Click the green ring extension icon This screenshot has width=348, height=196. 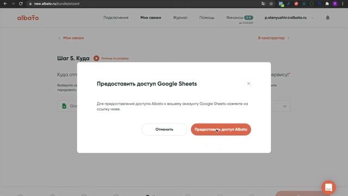click(x=312, y=4)
